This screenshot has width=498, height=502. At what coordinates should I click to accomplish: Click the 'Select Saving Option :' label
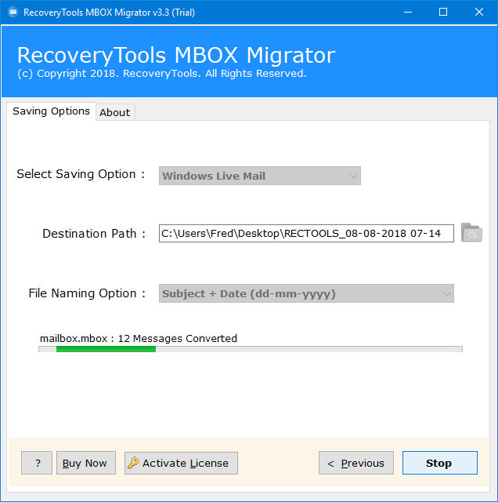pyautogui.click(x=81, y=174)
